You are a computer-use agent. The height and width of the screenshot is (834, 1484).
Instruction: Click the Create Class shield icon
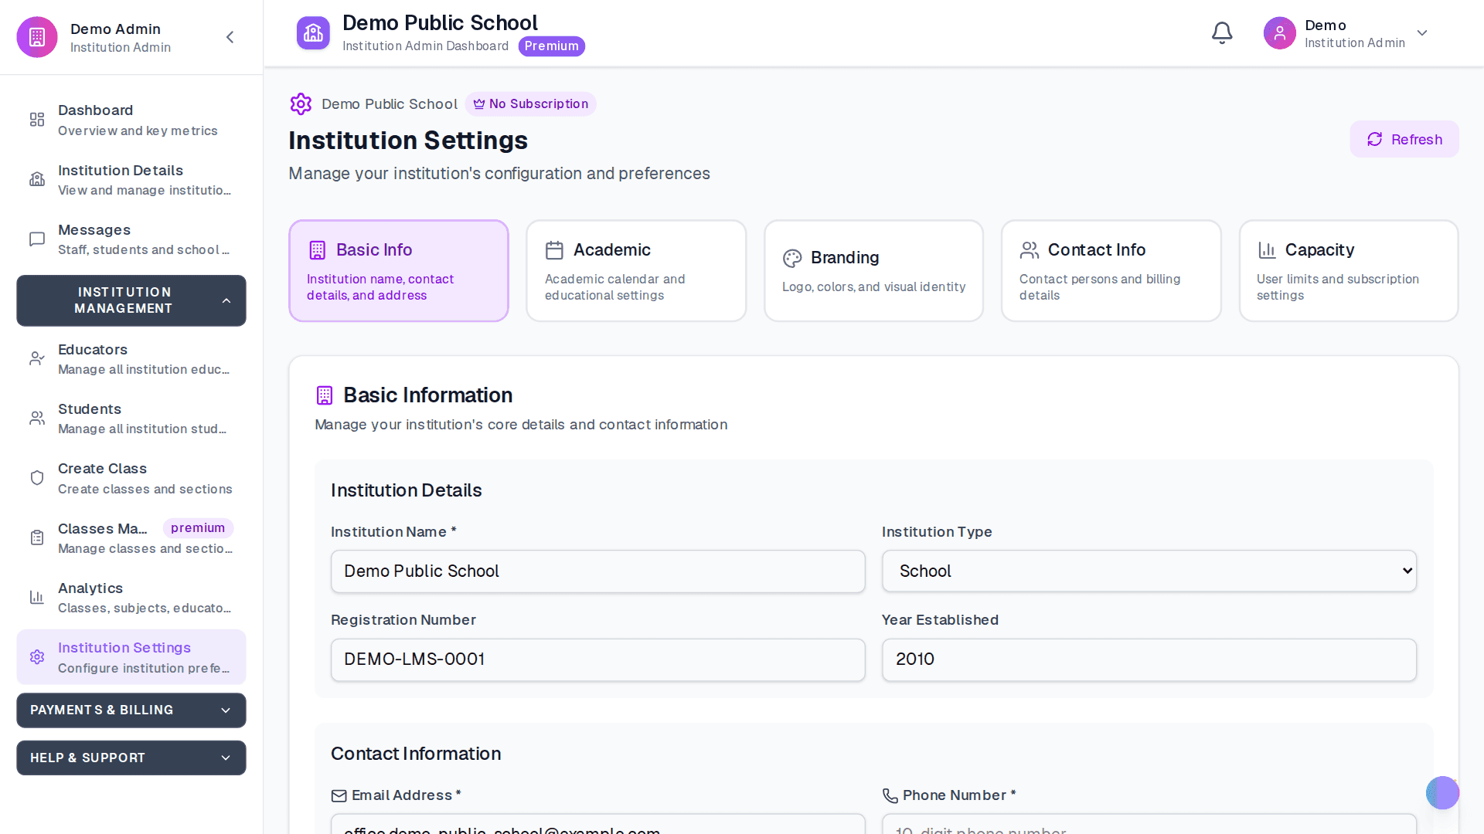point(37,478)
